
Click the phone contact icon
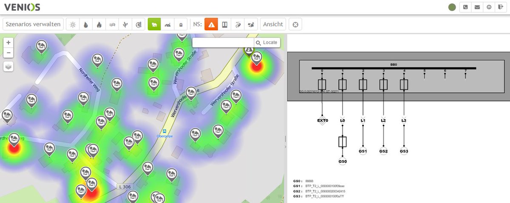click(x=466, y=7)
